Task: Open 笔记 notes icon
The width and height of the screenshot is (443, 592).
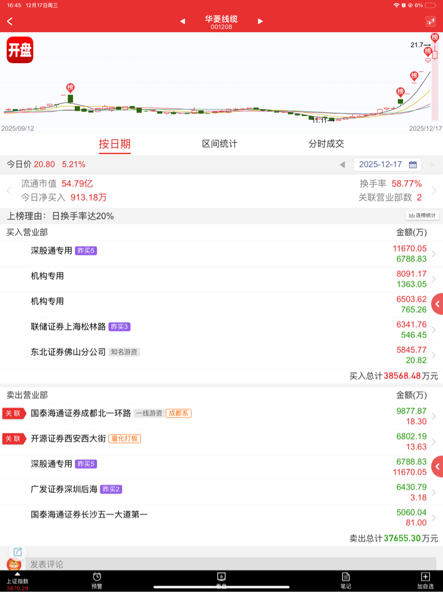Action: point(346,580)
